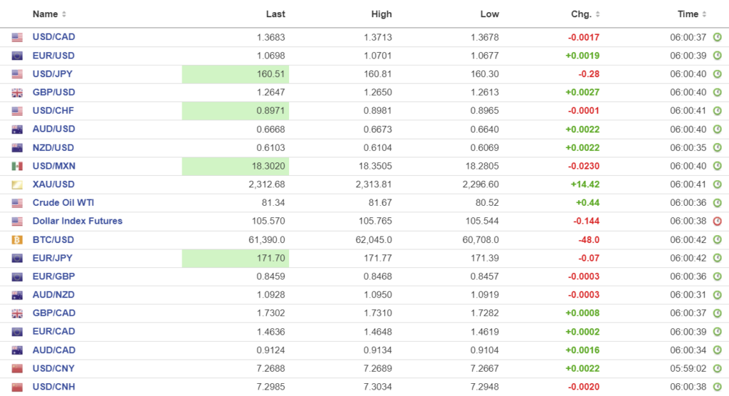Click the oil drop icon beside Crude Oil WTI
The height and width of the screenshot is (396, 729).
coord(17,203)
